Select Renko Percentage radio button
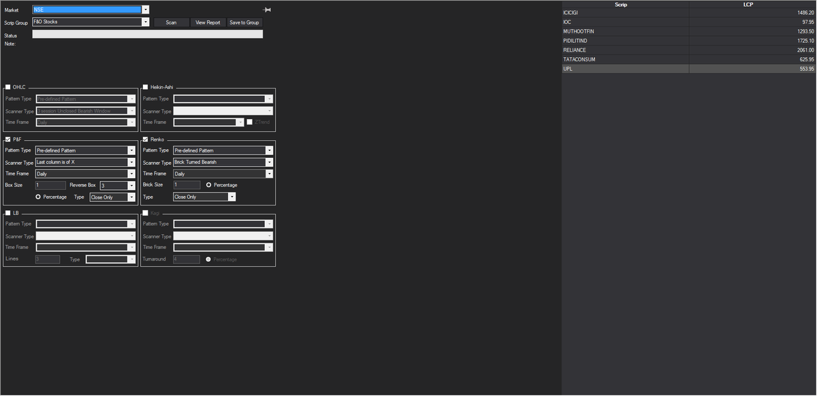The image size is (817, 396). (209, 185)
